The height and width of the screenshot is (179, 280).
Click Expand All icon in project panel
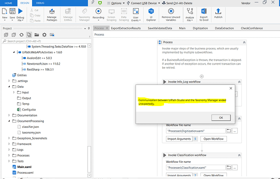(x=6, y=35)
